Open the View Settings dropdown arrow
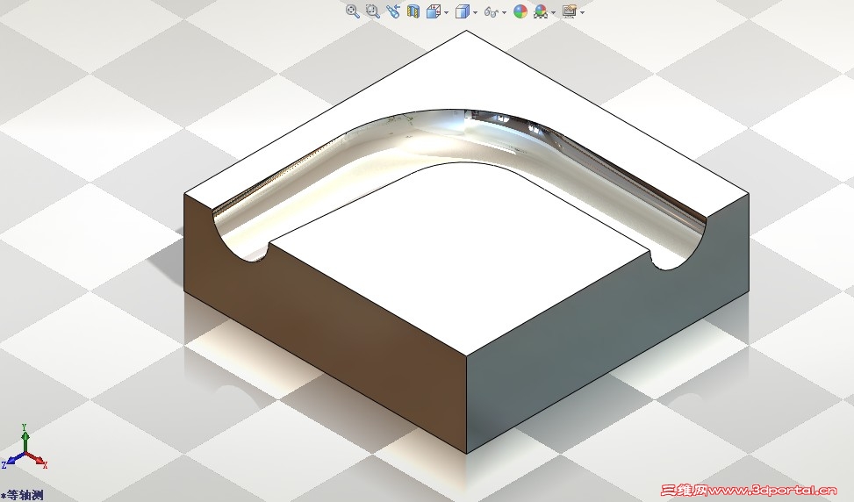This screenshot has width=854, height=502. tap(583, 12)
